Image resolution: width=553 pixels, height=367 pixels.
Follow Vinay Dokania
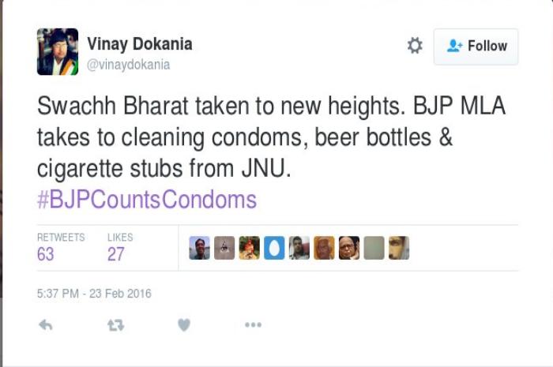click(x=476, y=47)
